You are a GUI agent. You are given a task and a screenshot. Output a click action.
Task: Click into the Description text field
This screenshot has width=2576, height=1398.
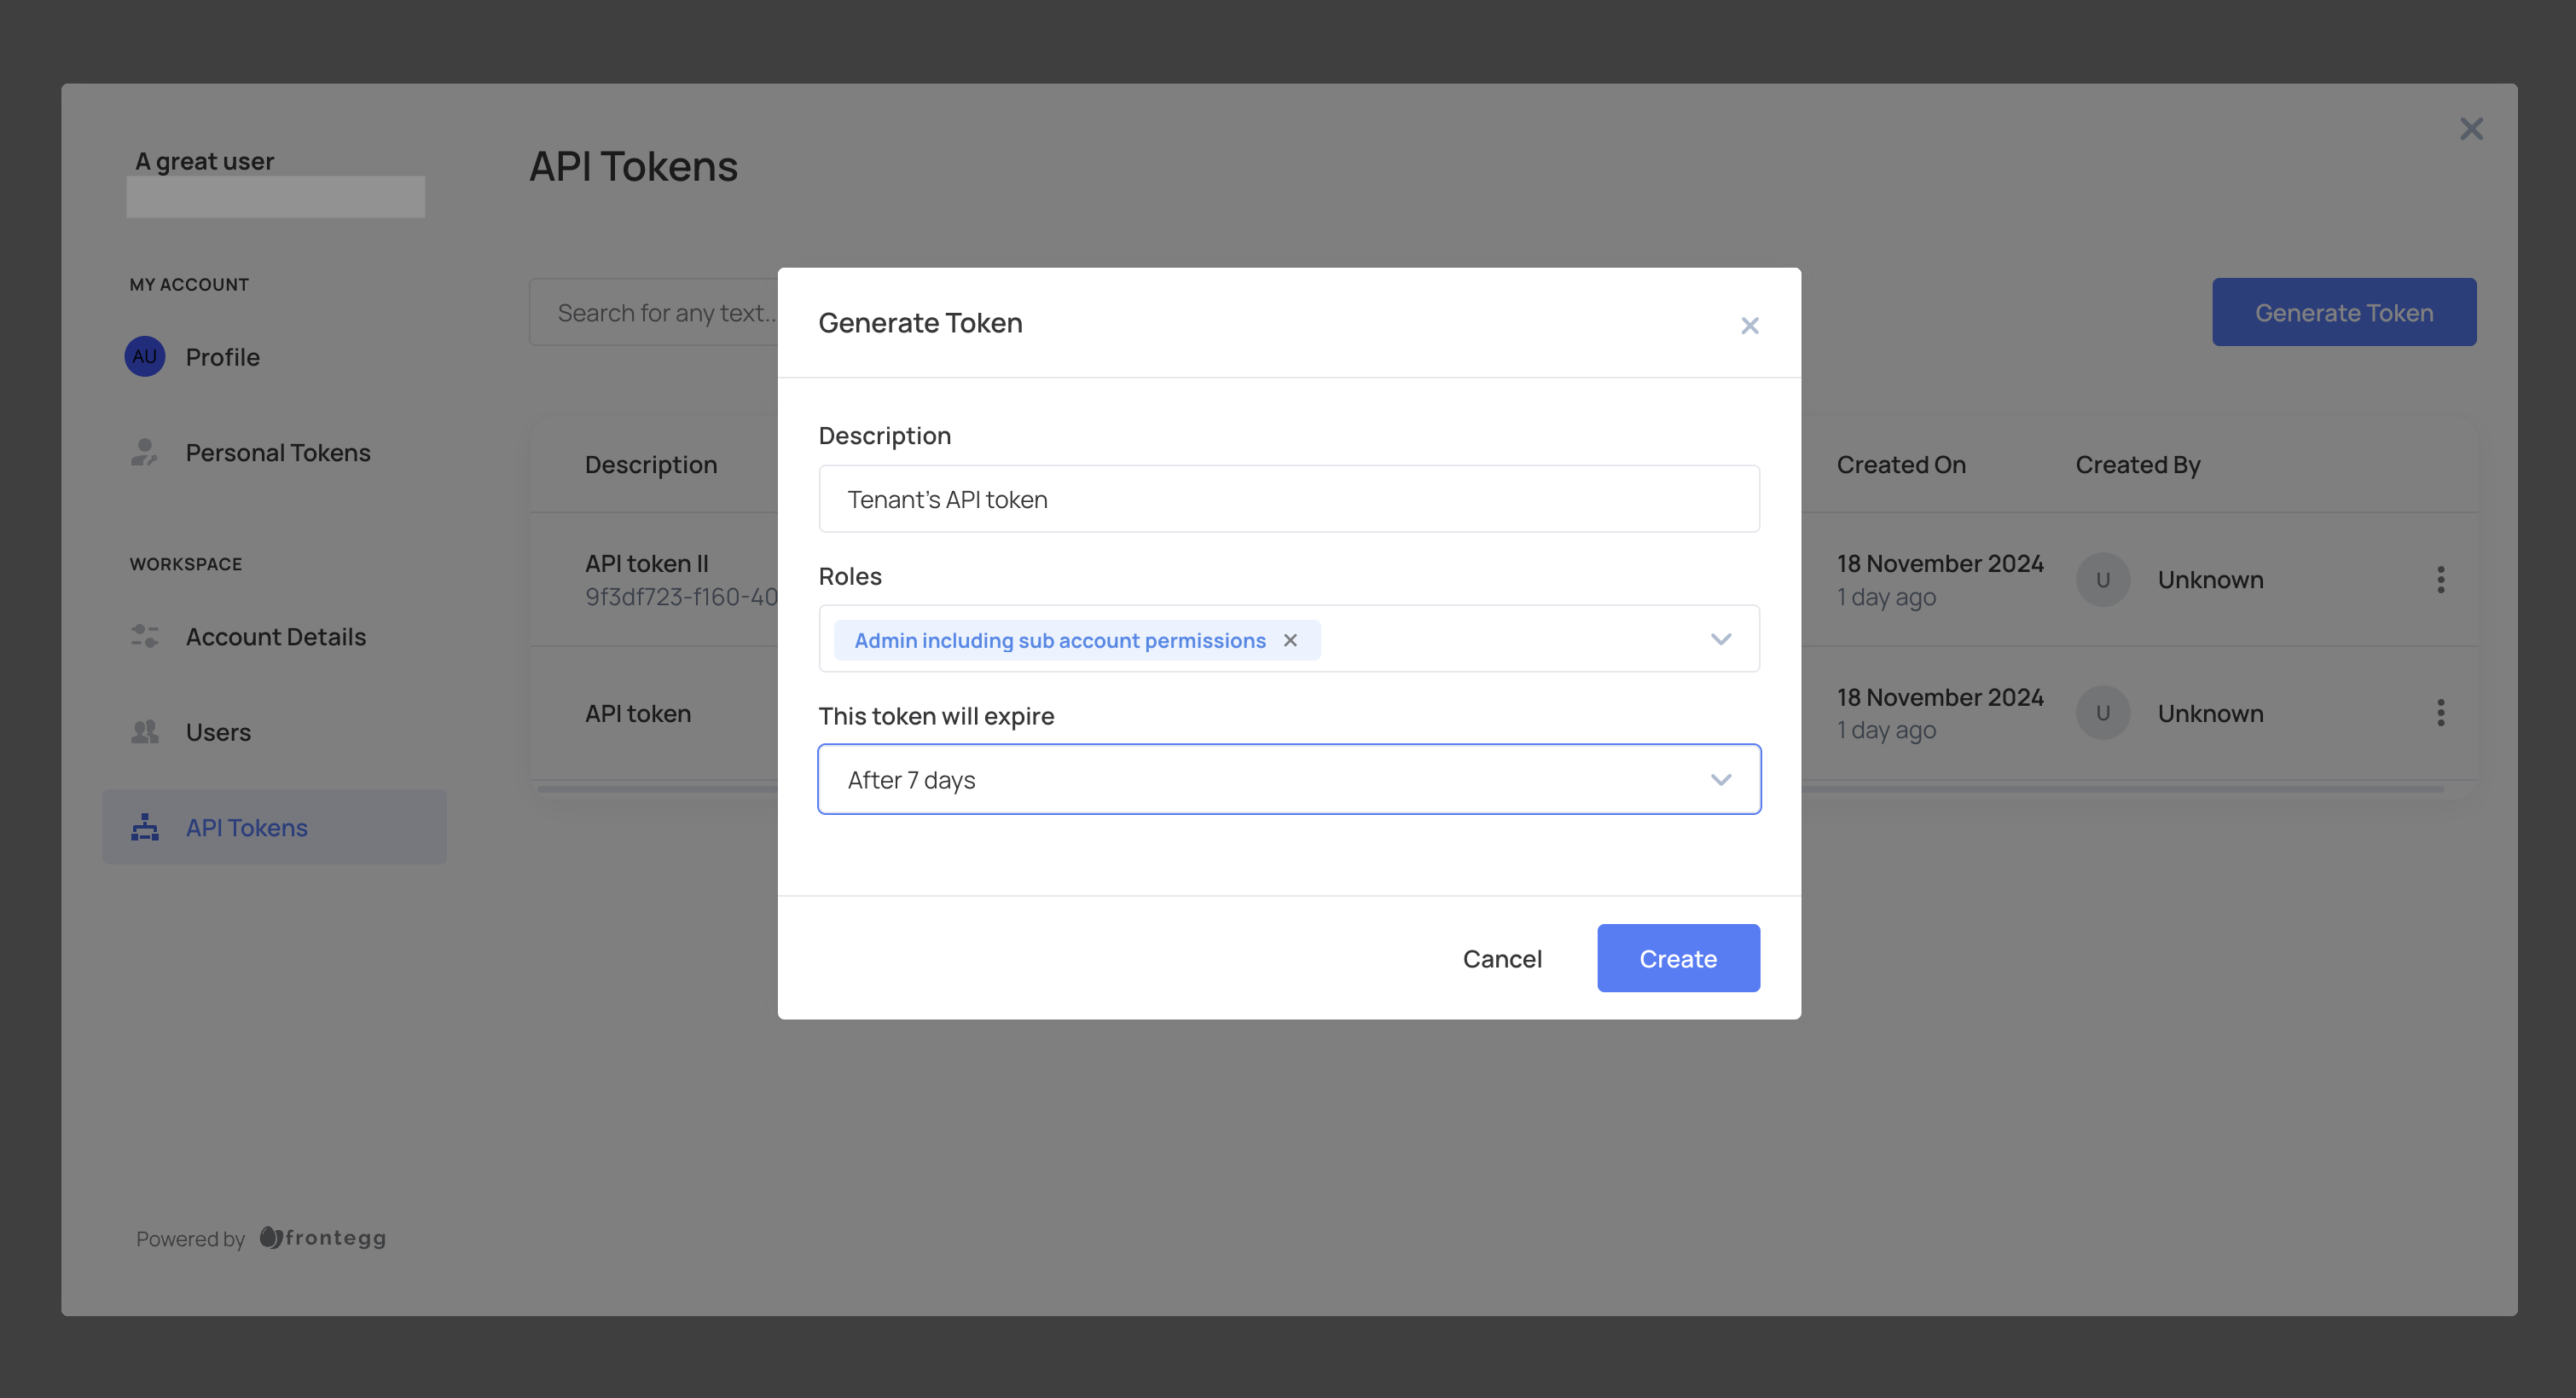[x=1288, y=500]
